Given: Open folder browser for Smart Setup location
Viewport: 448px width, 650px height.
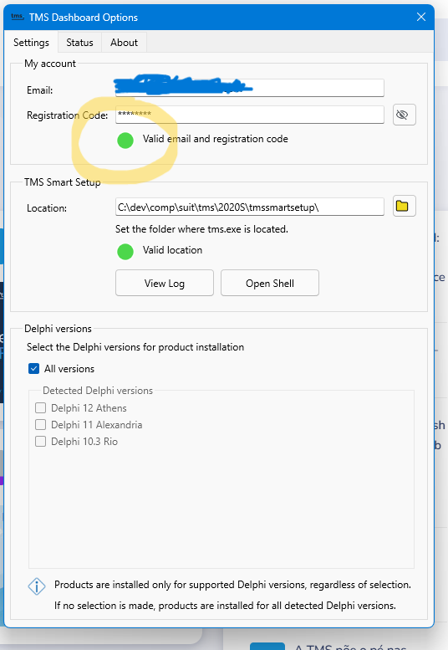Looking at the screenshot, I should click(404, 206).
